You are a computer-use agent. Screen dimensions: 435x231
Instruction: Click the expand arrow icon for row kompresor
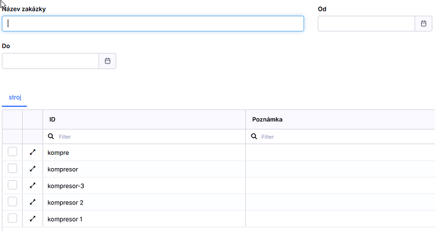[x=33, y=169]
